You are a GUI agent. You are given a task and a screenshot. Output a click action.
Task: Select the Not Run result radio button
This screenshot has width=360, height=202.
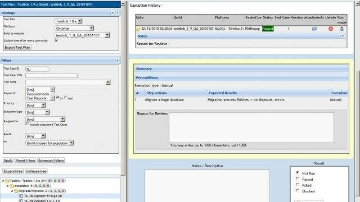(298, 173)
